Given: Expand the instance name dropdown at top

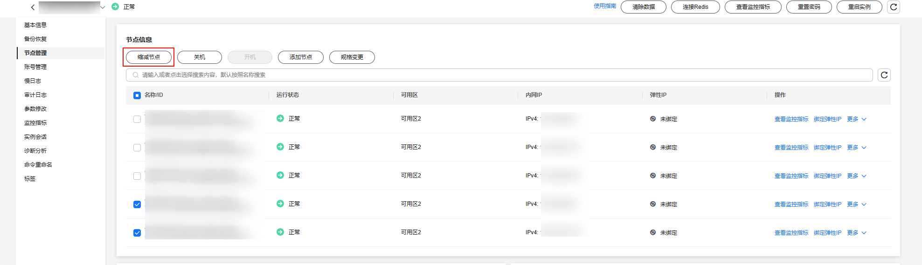Looking at the screenshot, I should 103,7.
